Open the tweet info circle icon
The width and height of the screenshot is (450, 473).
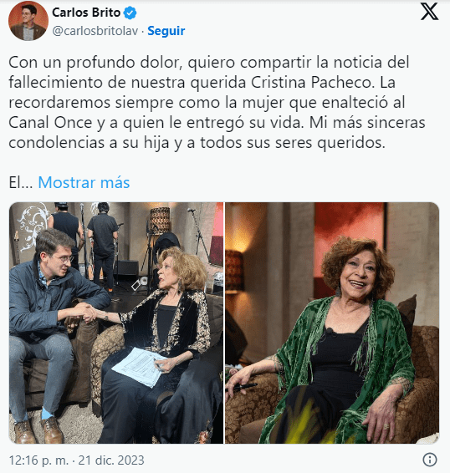tap(430, 460)
